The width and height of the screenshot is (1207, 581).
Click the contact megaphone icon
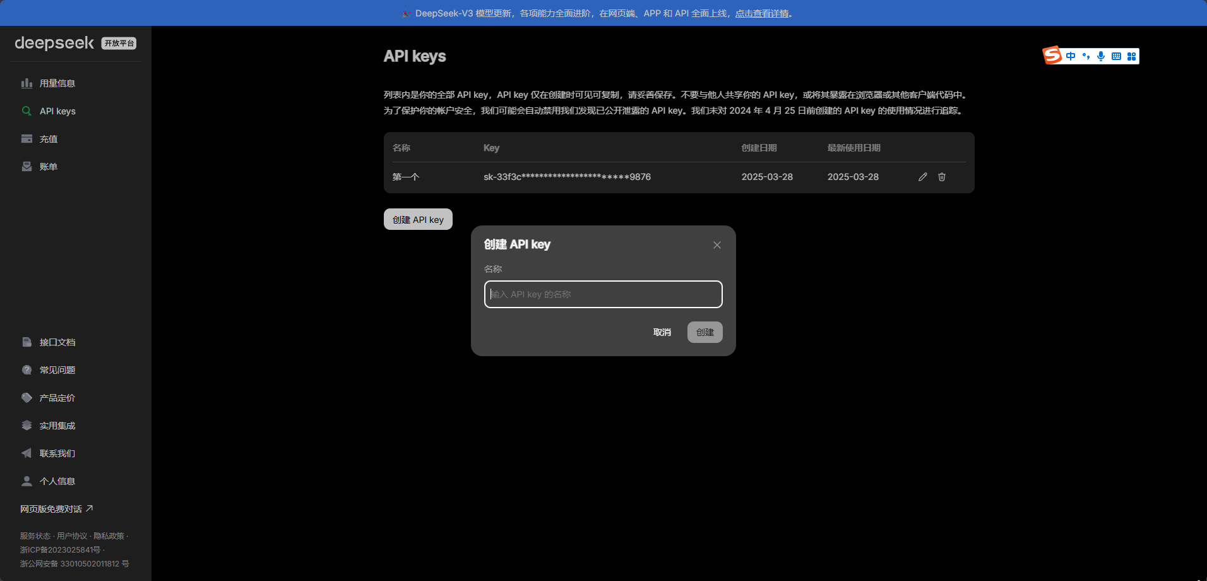[x=27, y=453]
